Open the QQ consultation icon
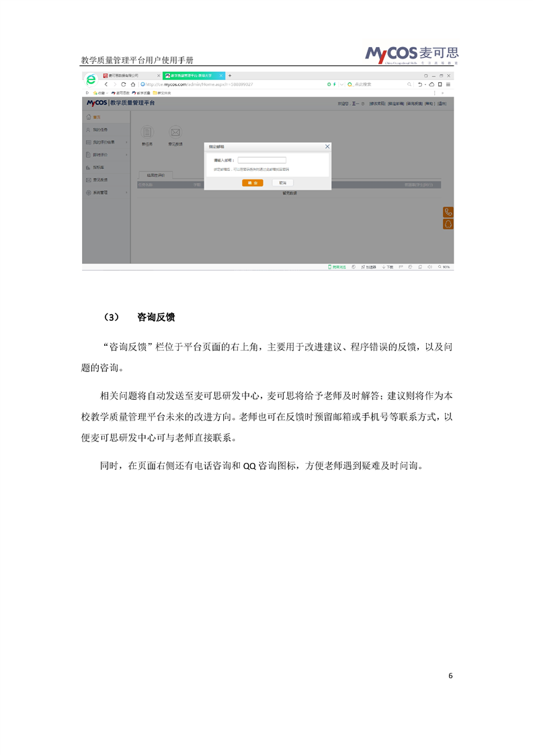Image resolution: width=533 pixels, height=755 pixels. coord(448,224)
